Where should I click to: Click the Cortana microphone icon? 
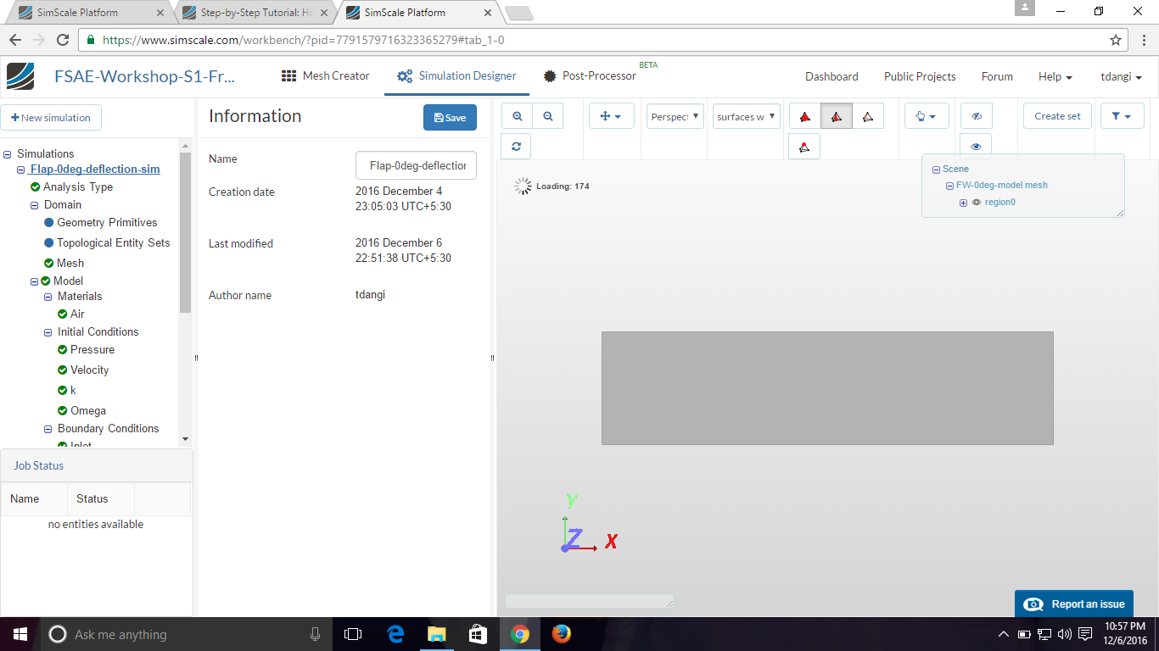pos(316,634)
